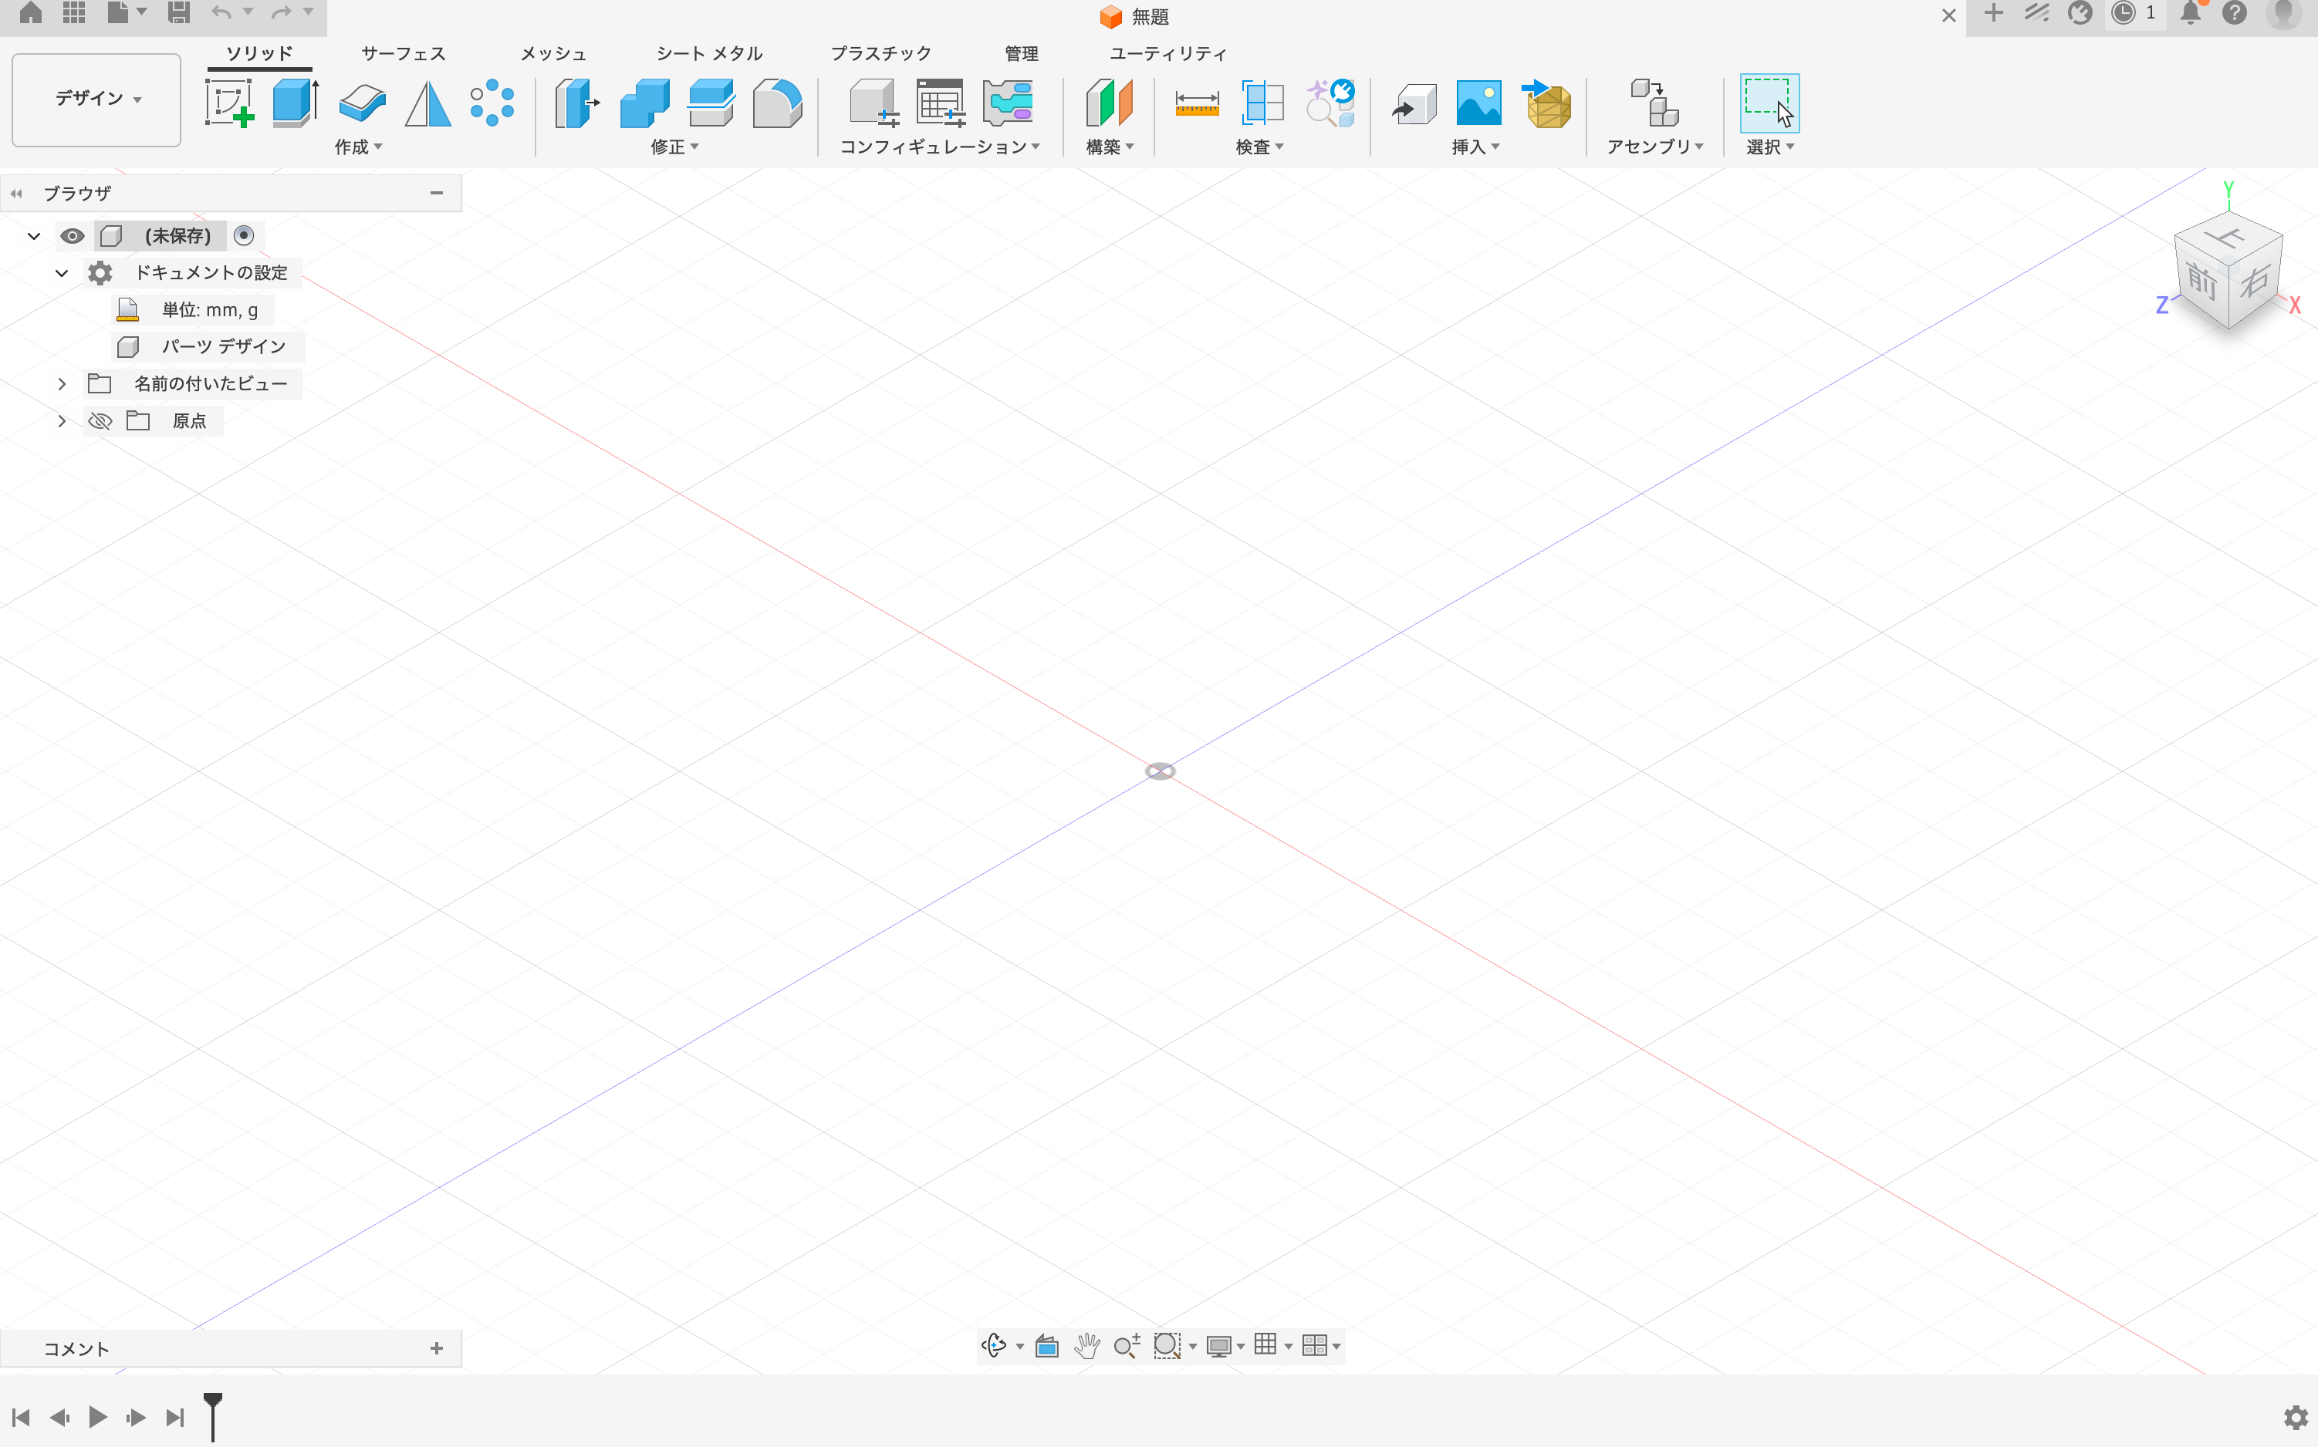Open the notifications bell
The width and height of the screenshot is (2318, 1447).
(x=2191, y=12)
